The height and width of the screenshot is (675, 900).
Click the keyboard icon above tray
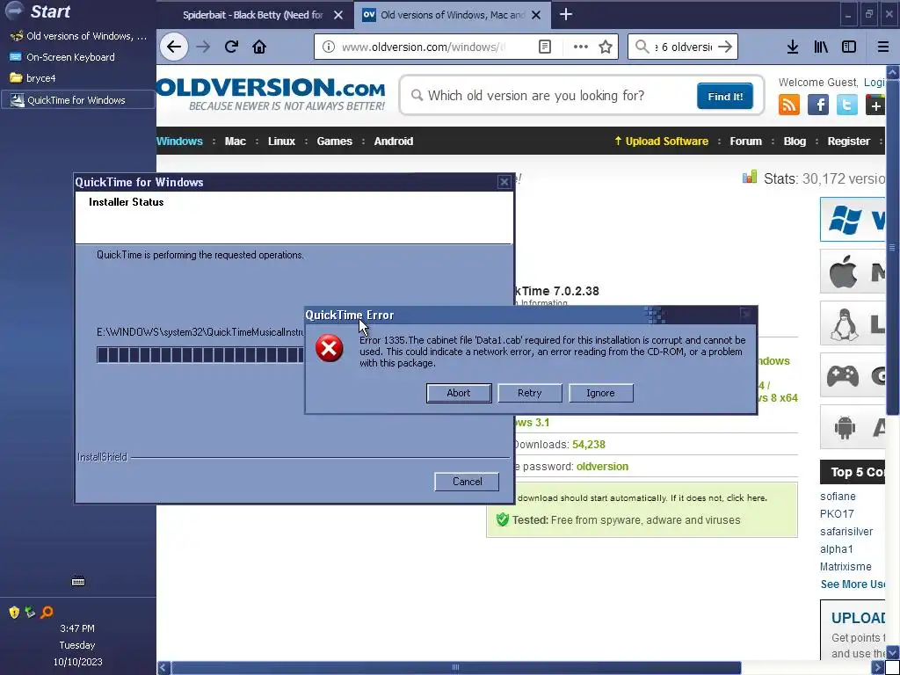78,582
